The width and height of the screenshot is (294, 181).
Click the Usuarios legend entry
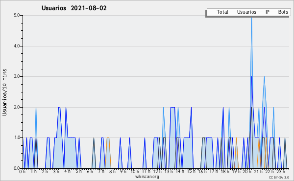pyautogui.click(x=243, y=12)
